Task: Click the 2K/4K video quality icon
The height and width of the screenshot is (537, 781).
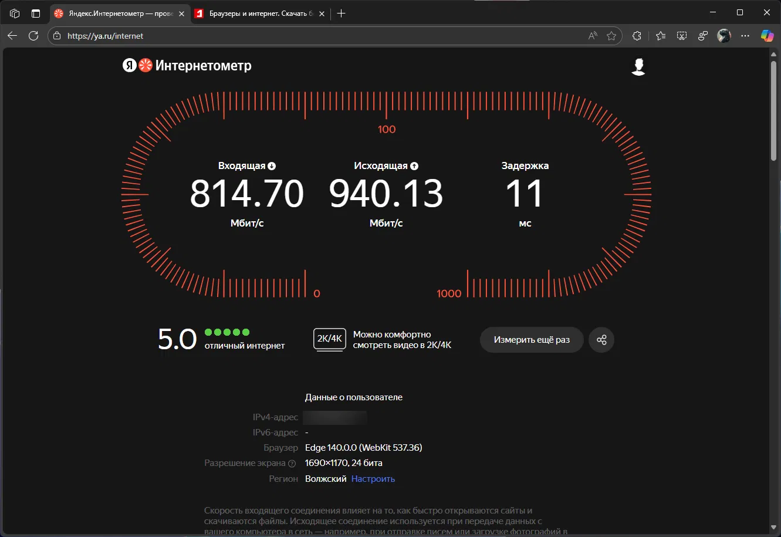Action: tap(330, 339)
